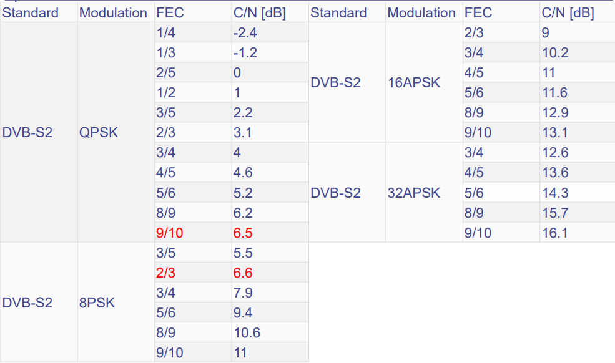Click the 1/4 FEC cell
This screenshot has width=615, height=363.
pyautogui.click(x=165, y=32)
